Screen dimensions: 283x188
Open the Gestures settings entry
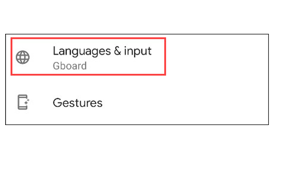78,102
